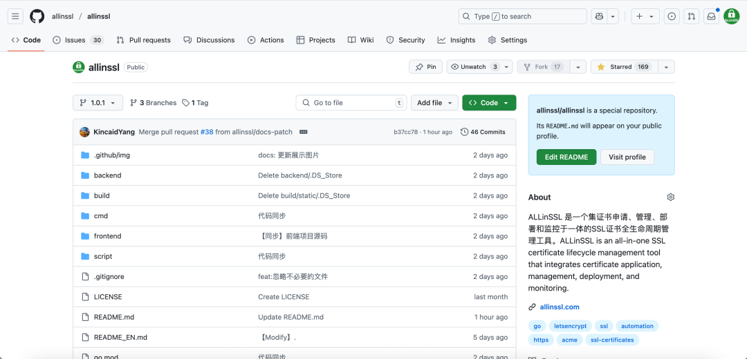The height and width of the screenshot is (359, 747).
Task: Open About settings gear icon
Action: coord(671,197)
